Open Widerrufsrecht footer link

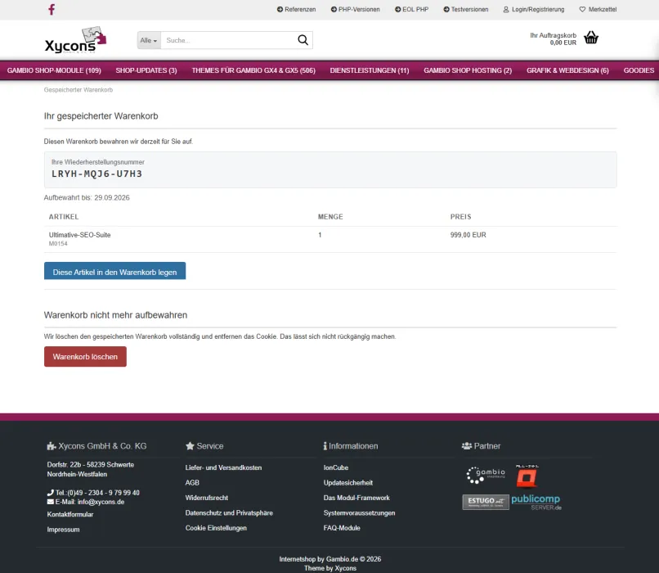point(207,498)
